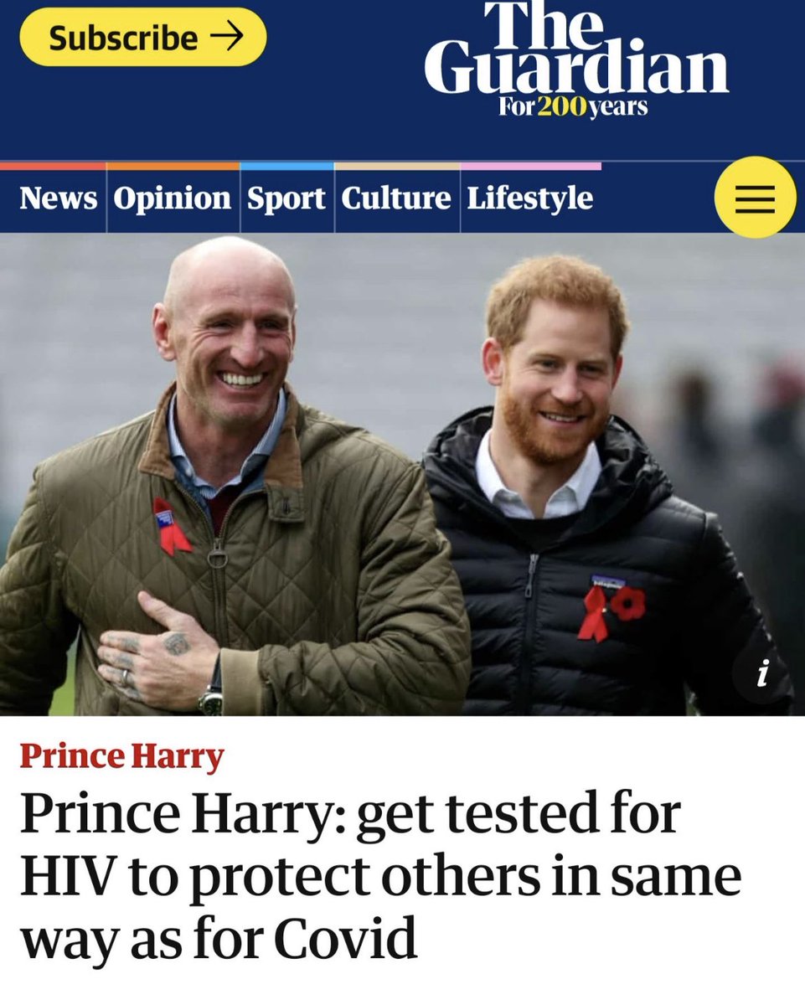
Task: Click the blue color bar above Sport
Action: point(286,166)
